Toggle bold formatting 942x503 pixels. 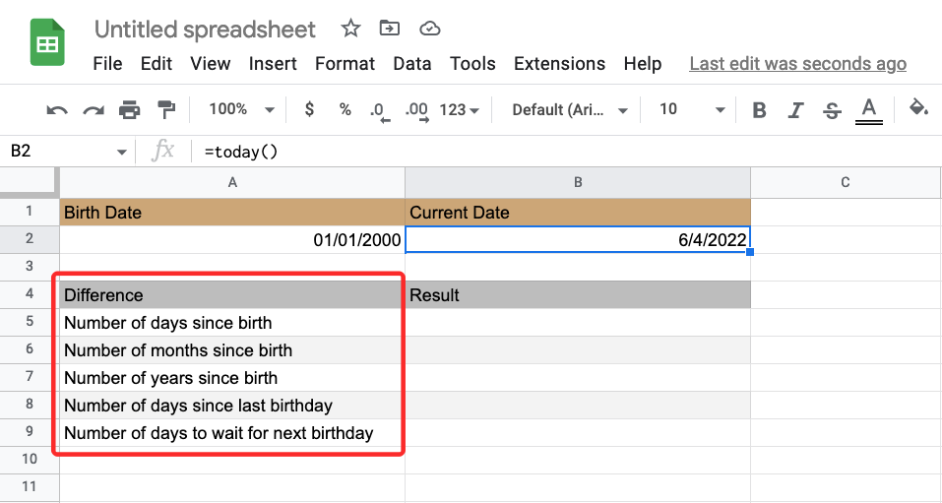(x=759, y=110)
